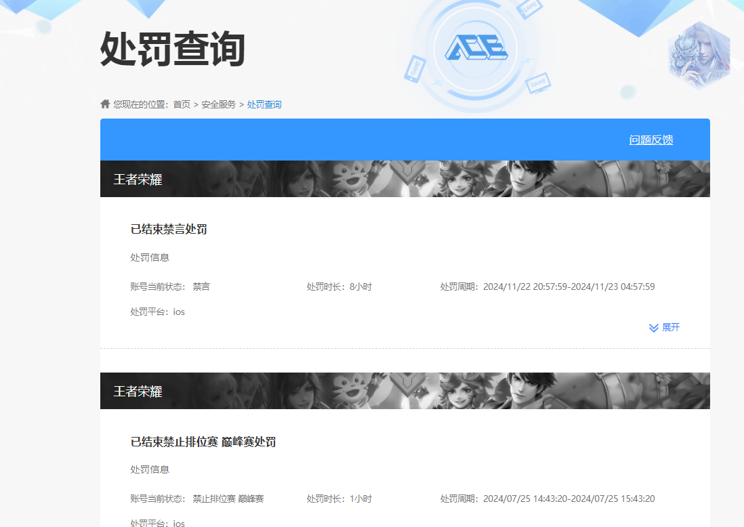Screen dimensions: 744x527
Task: Select heading 已结束禁言处罚
Action: click(169, 229)
